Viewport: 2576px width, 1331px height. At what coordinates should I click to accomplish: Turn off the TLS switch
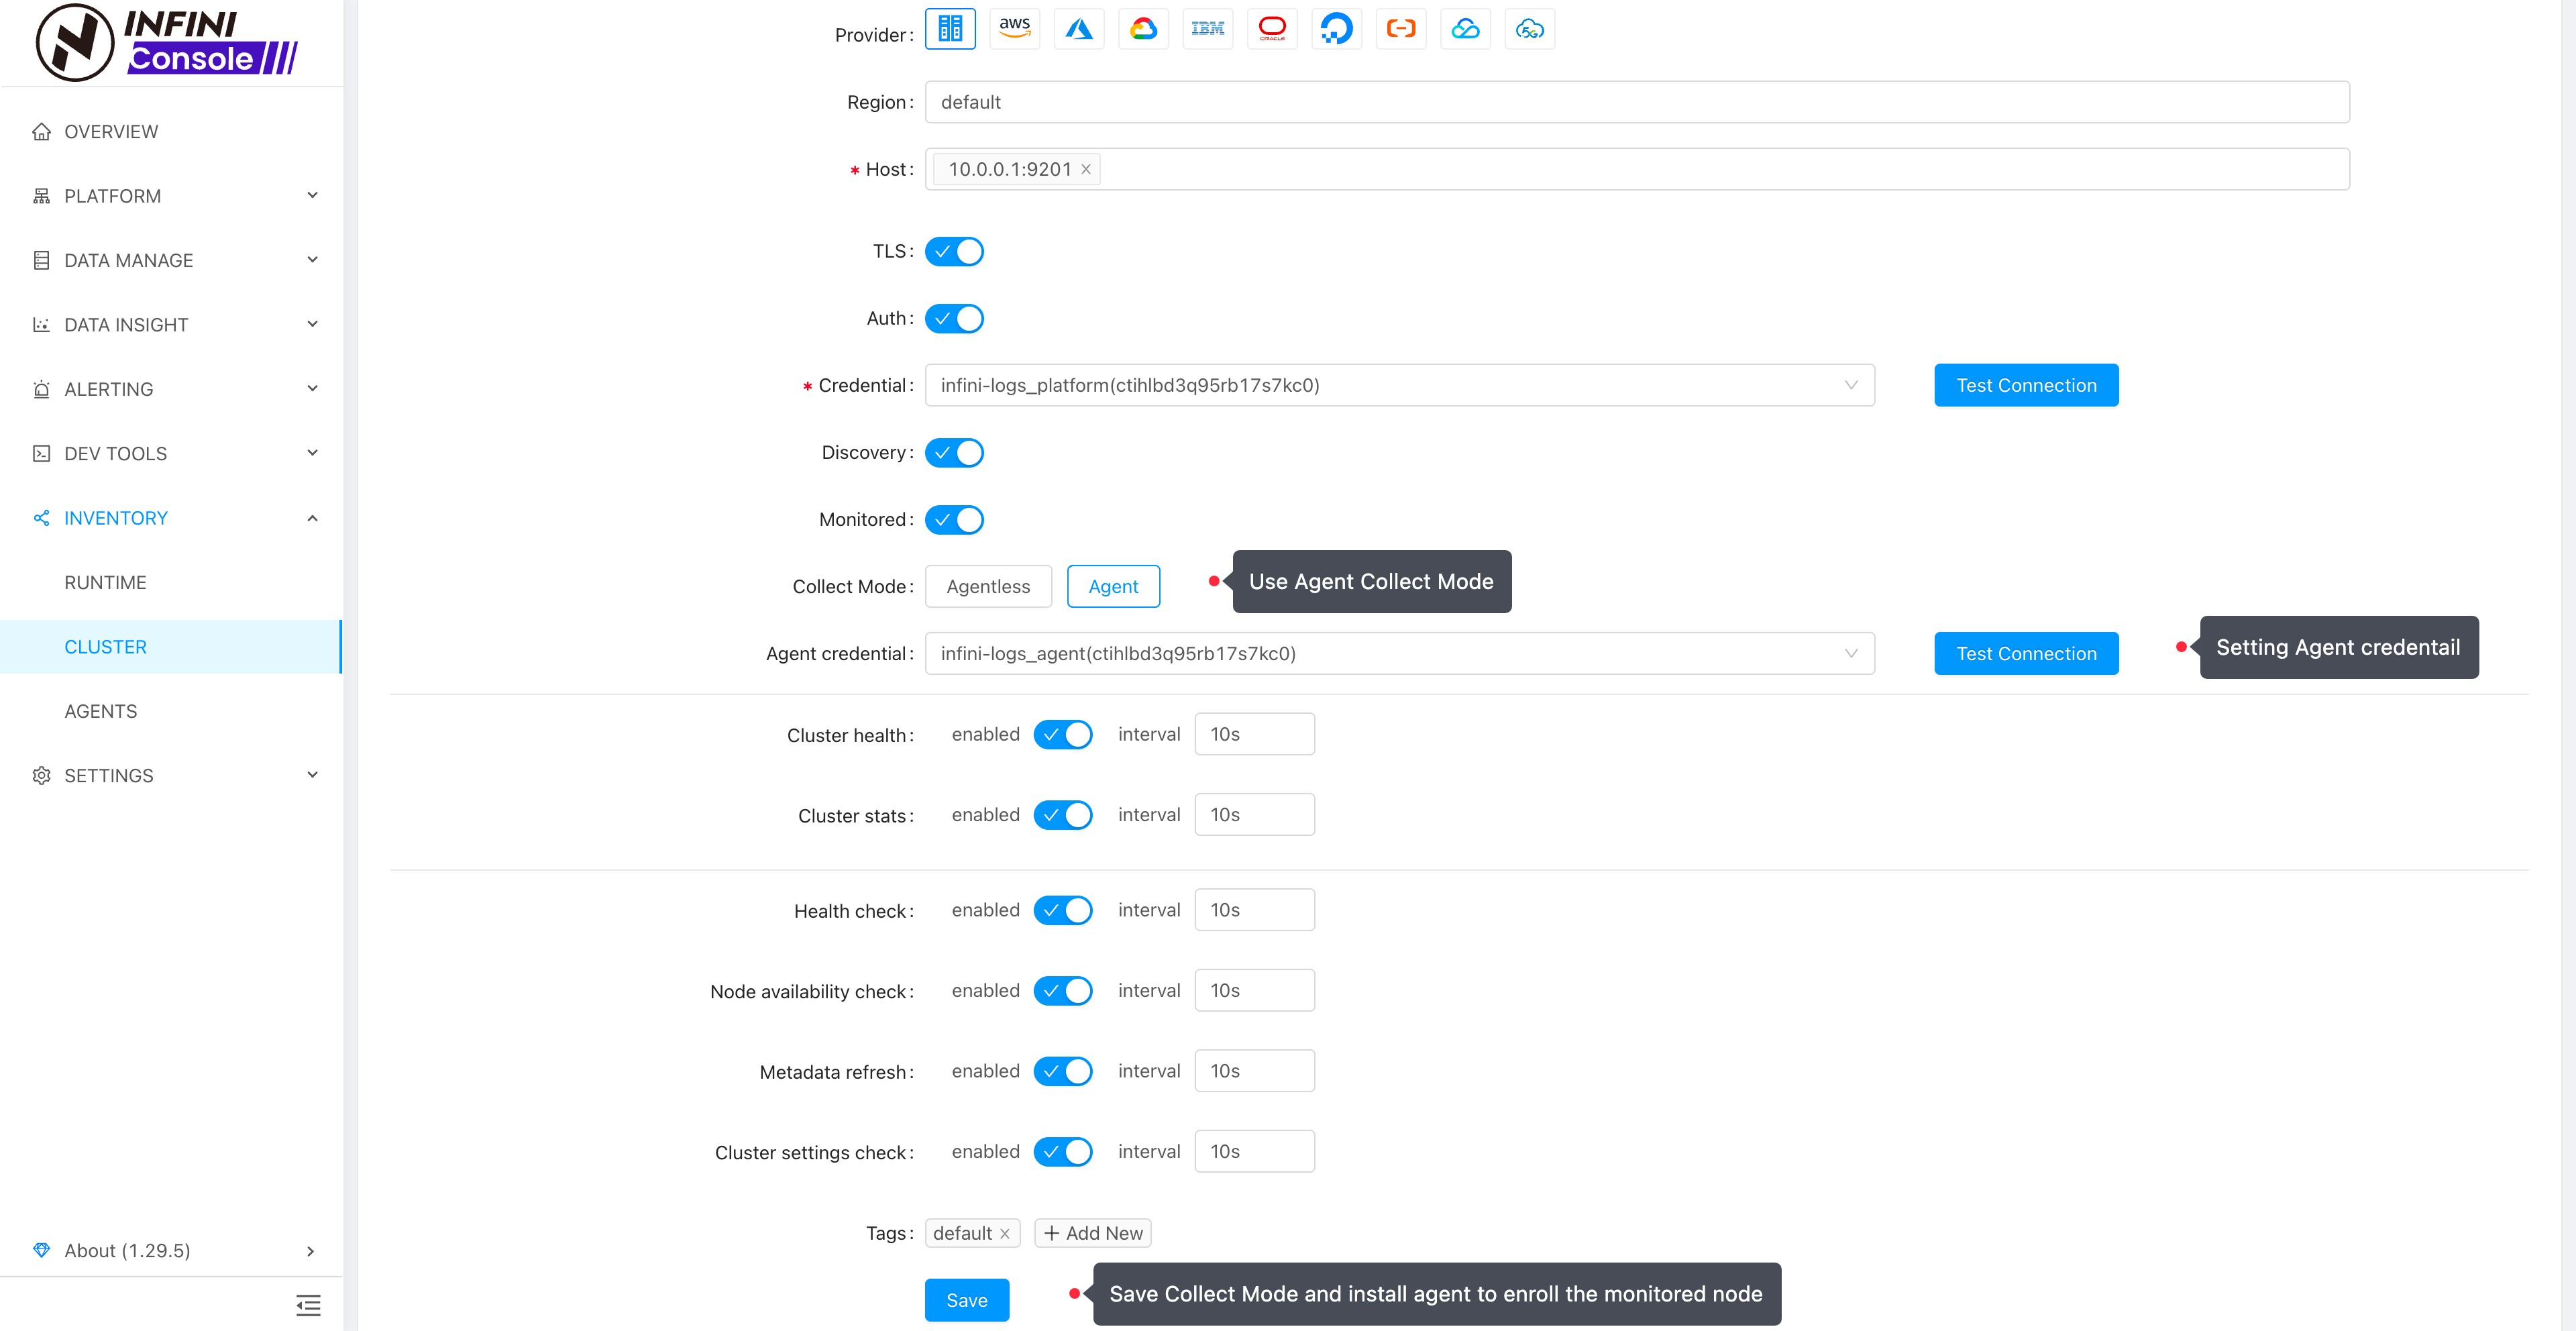click(954, 251)
